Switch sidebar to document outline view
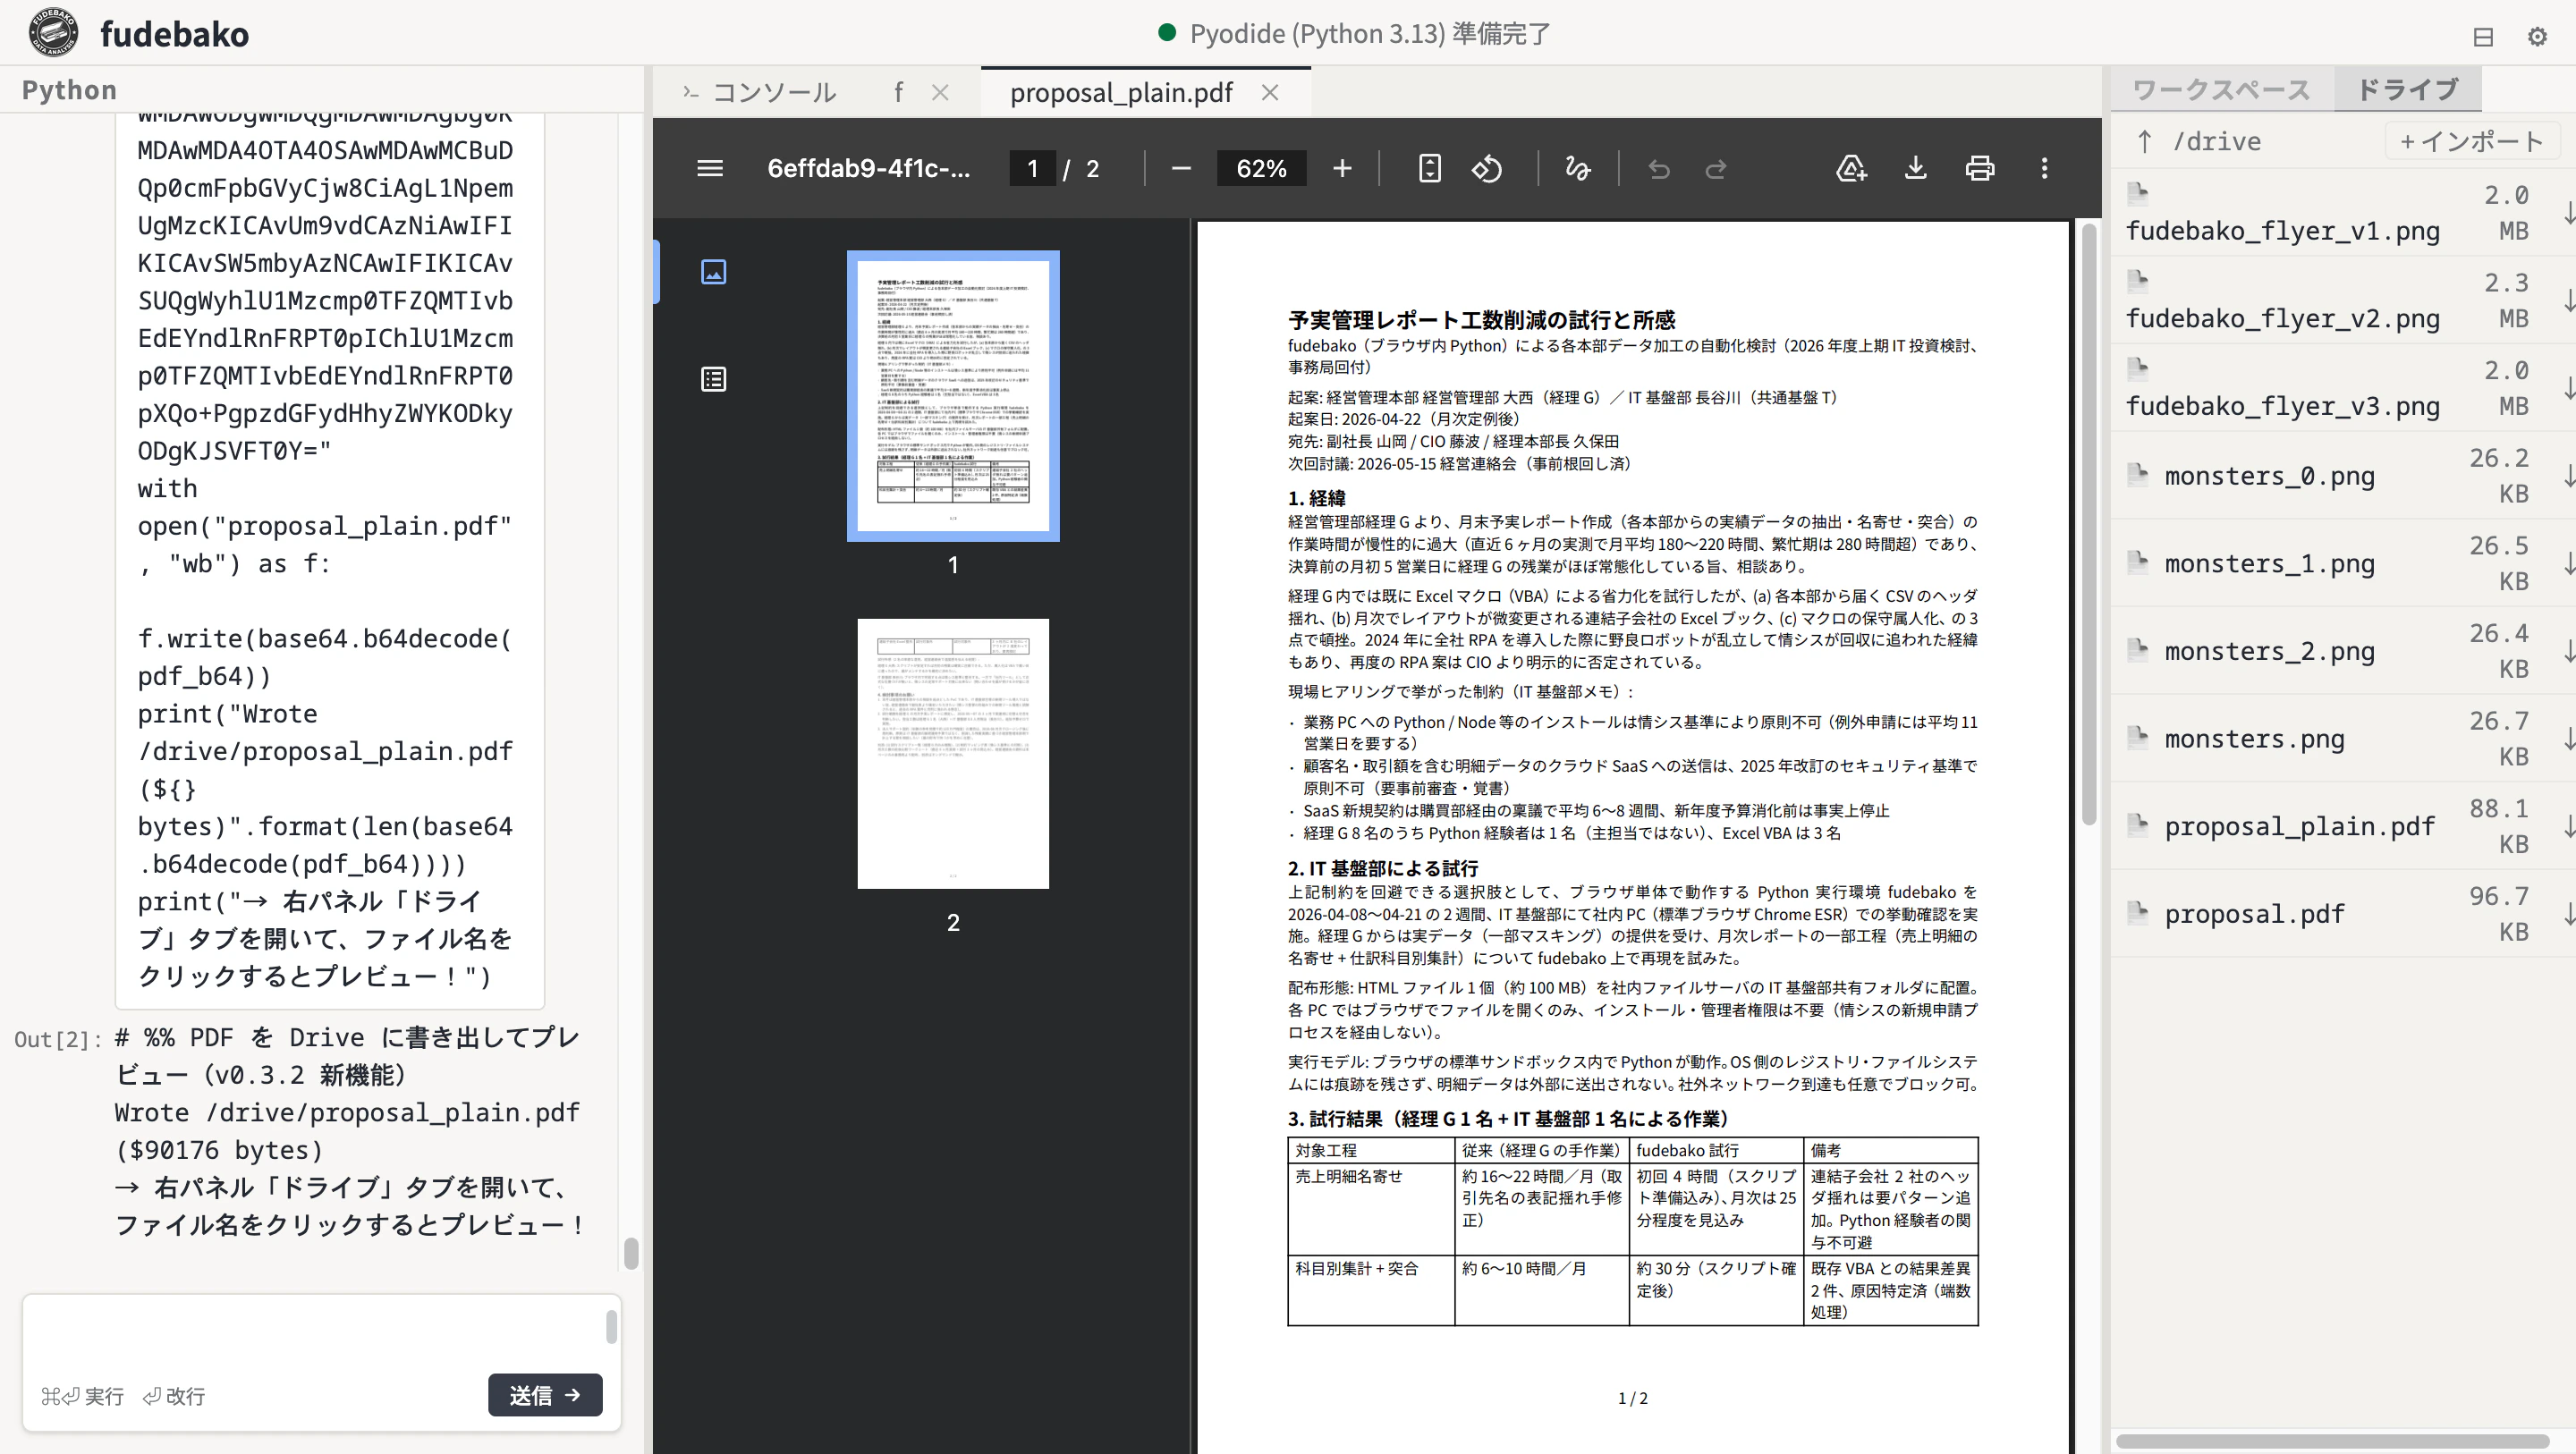This screenshot has width=2576, height=1454. click(713, 378)
